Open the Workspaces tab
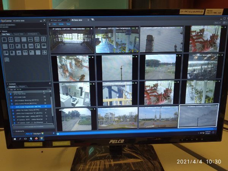The image size is (228, 171). (32, 34)
